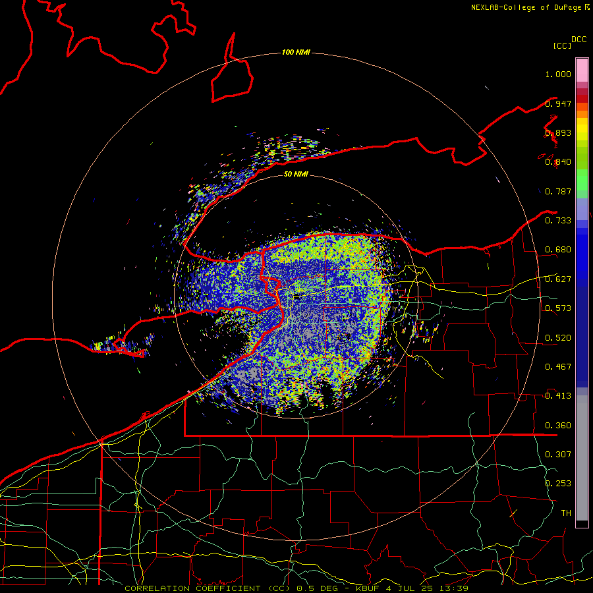
Task: Click the [CC] units label
Action: pyautogui.click(x=562, y=45)
